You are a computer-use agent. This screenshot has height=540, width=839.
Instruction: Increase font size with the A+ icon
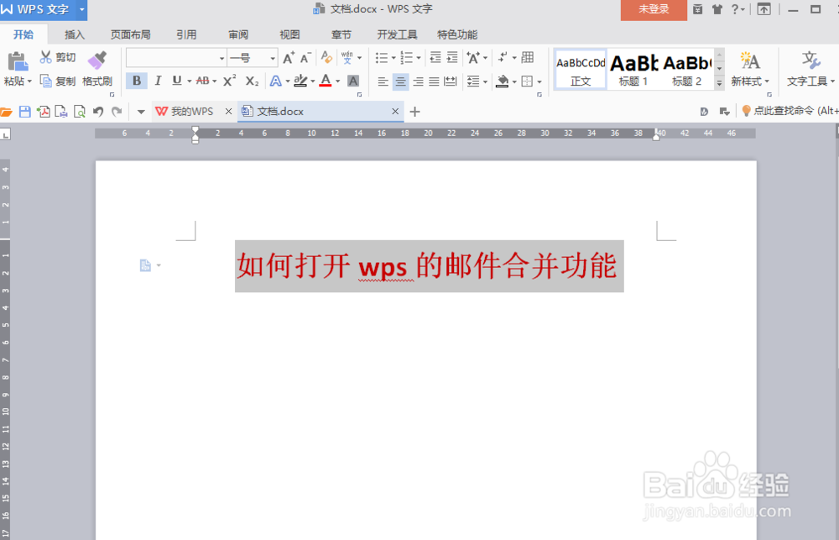point(289,58)
